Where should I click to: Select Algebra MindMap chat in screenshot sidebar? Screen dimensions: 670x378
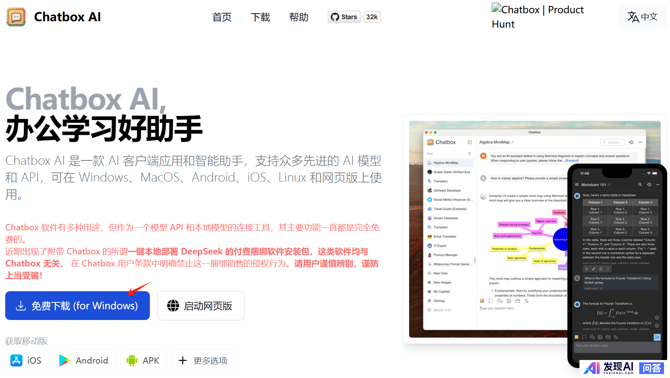[x=450, y=163]
